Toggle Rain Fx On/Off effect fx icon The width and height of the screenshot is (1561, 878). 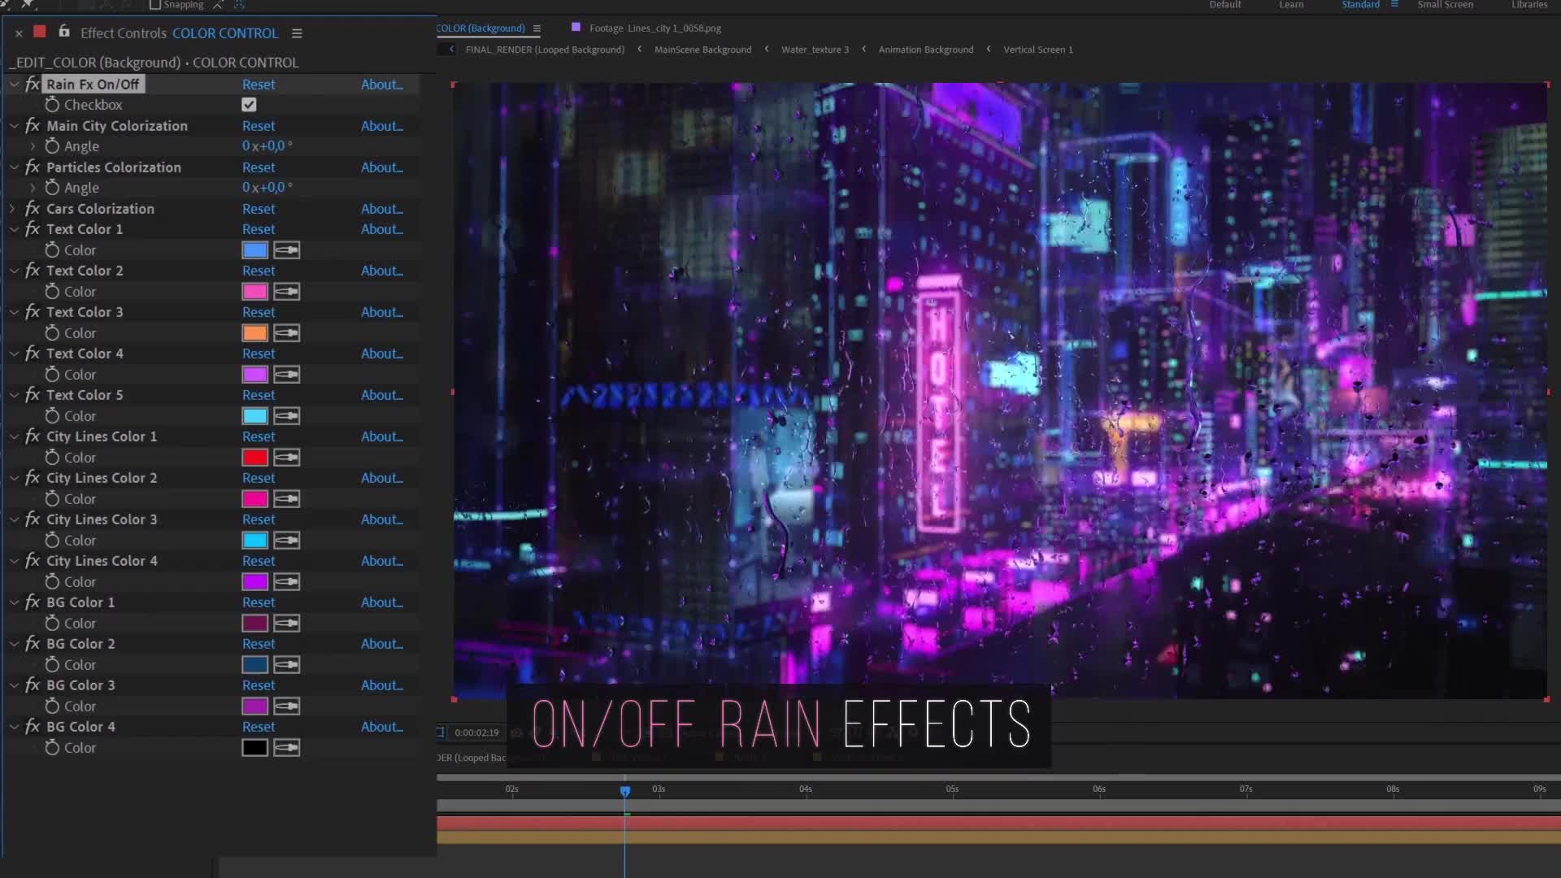tap(33, 85)
